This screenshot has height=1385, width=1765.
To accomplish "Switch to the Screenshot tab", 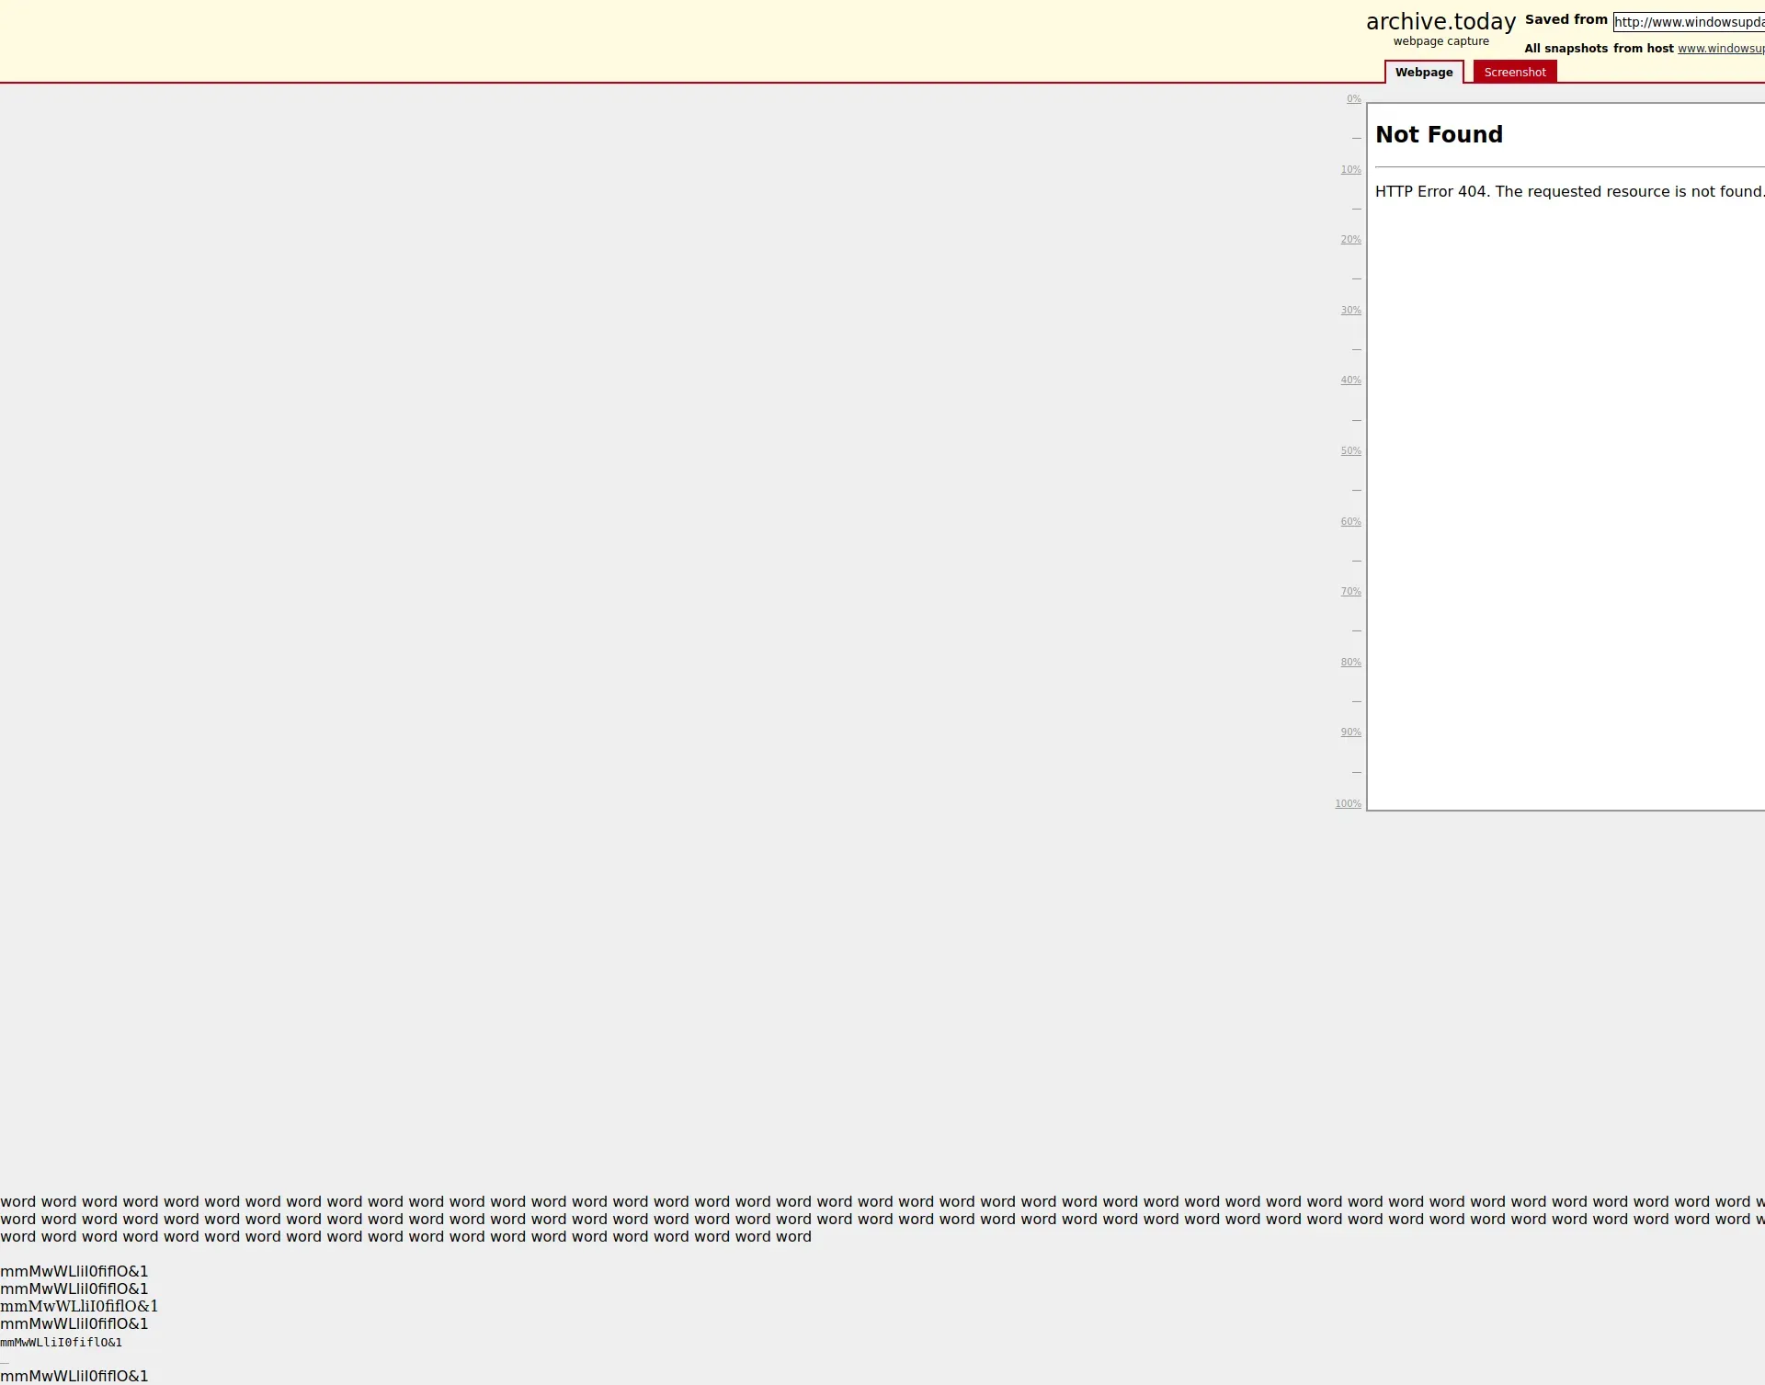I will [1514, 73].
